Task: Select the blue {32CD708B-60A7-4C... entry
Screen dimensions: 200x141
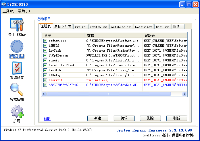Action: 66,85
